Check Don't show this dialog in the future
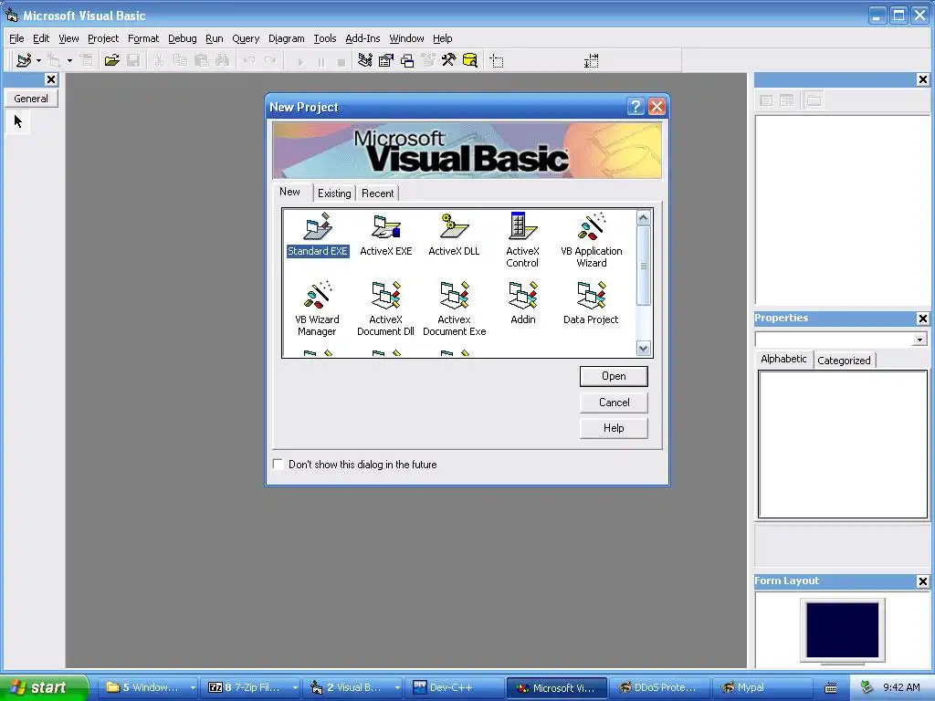Screen dimensions: 935x701 click(278, 464)
